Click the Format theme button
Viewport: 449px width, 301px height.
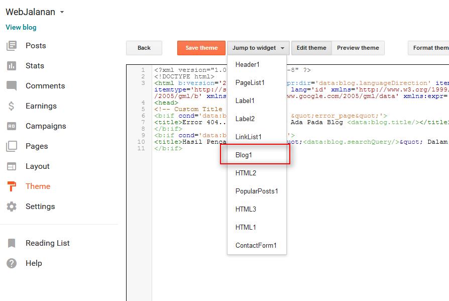tap(428, 48)
